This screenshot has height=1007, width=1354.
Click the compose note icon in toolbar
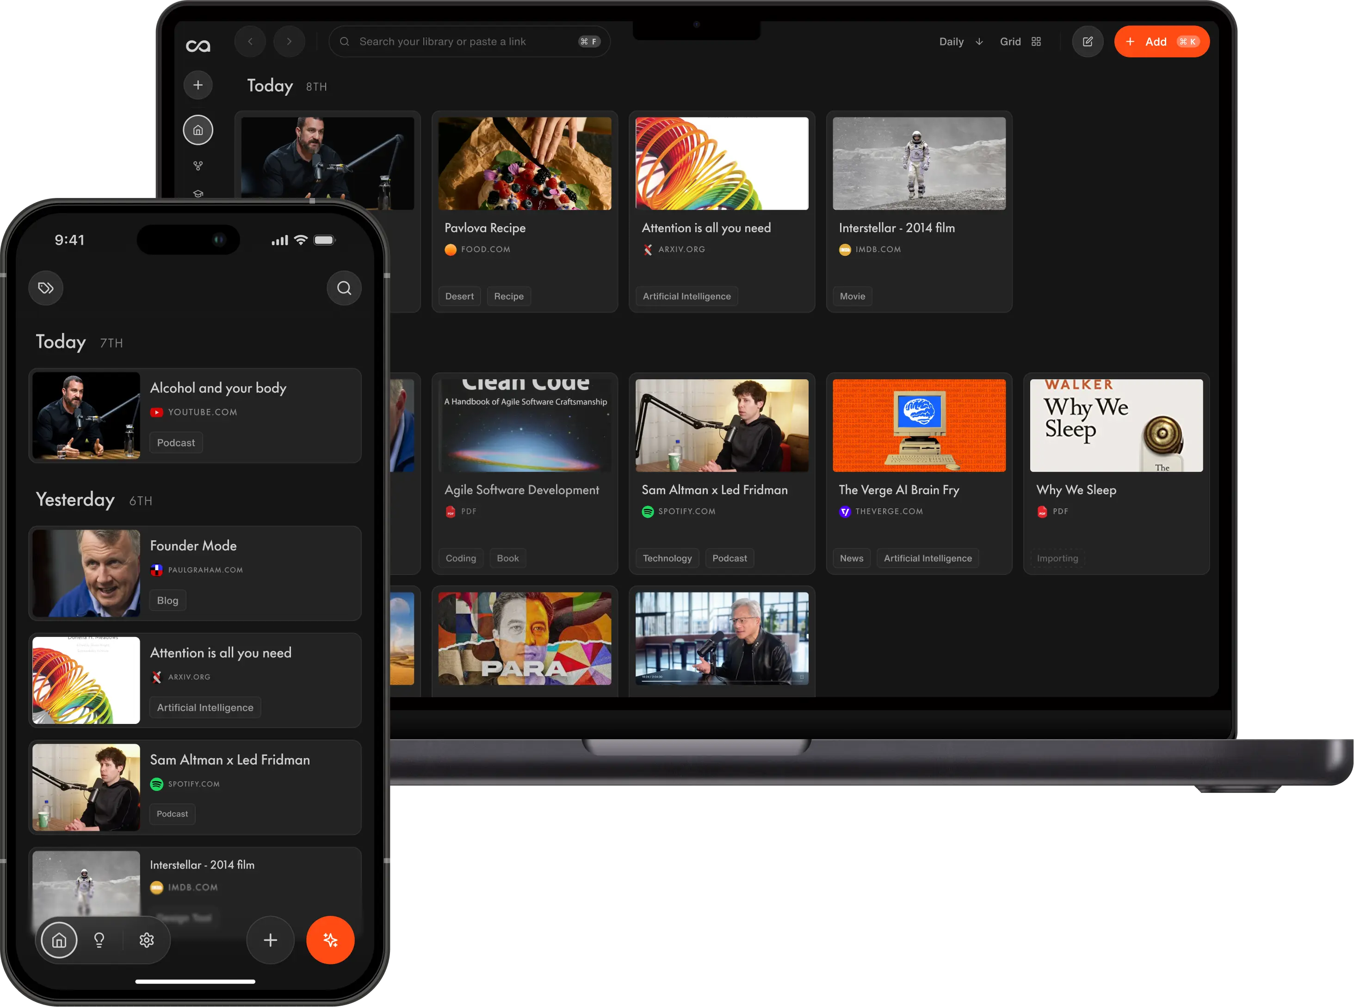(1088, 42)
